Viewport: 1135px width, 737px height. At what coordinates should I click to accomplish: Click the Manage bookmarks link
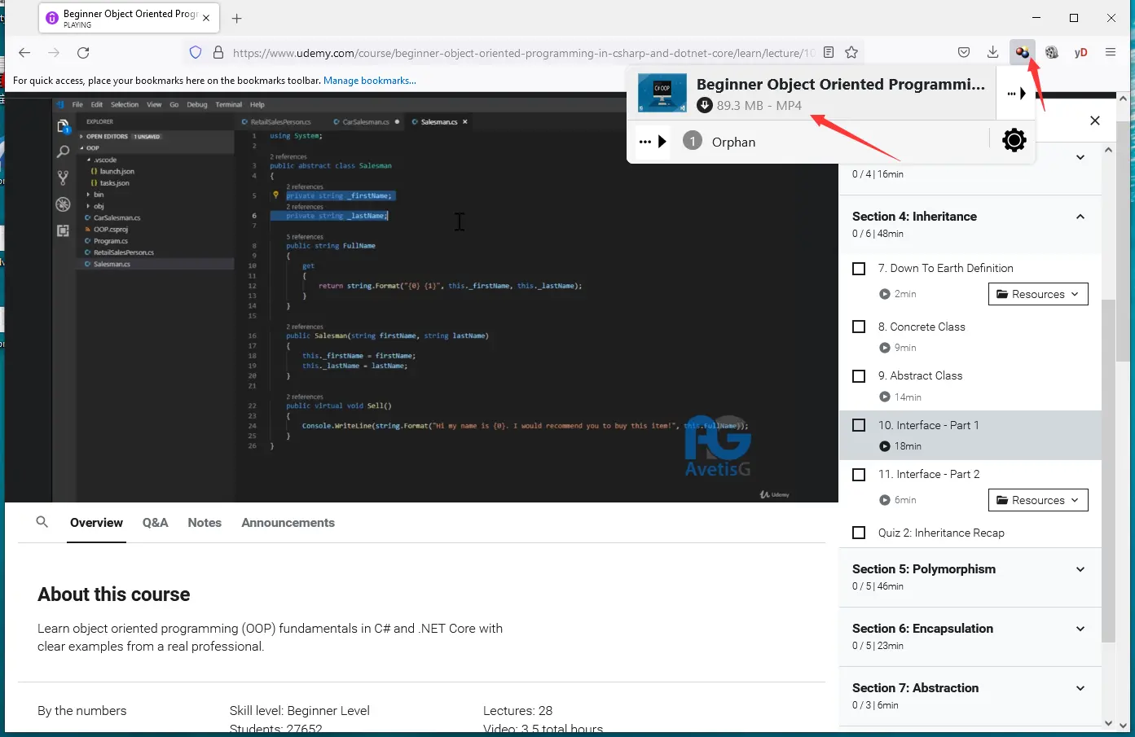click(x=370, y=80)
